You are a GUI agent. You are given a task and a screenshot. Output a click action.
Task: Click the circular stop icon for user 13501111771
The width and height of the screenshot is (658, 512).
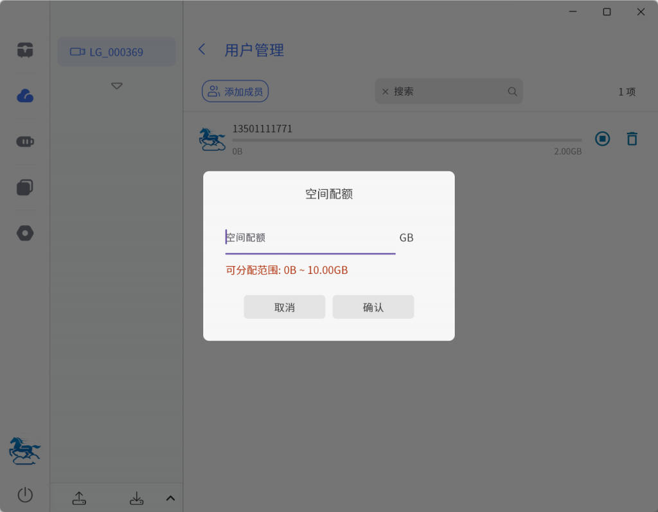click(x=602, y=139)
